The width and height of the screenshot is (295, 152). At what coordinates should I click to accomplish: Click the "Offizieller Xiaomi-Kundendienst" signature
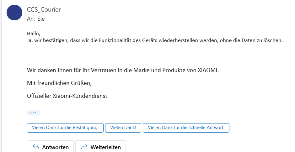67,96
